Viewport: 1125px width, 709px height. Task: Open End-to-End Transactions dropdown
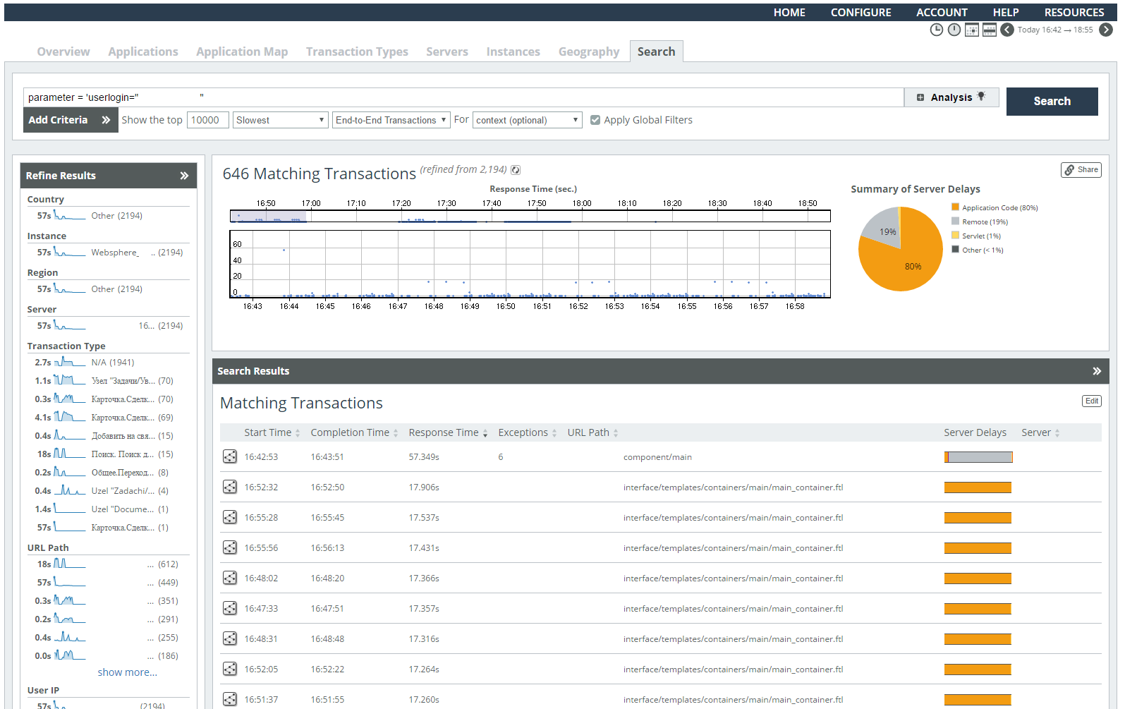(x=391, y=120)
